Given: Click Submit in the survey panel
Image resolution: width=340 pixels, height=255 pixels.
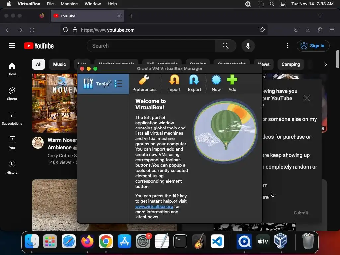Looking at the screenshot, I should (x=301, y=213).
